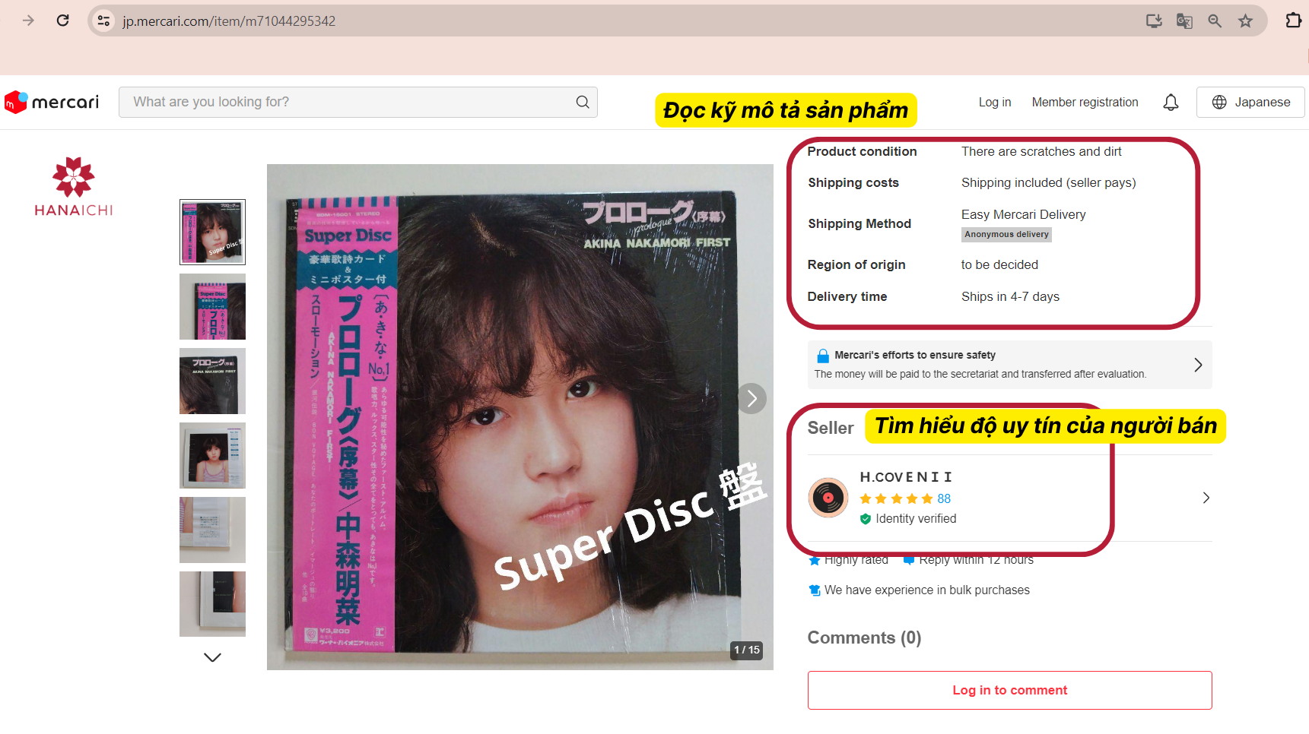Viewport: 1309px width, 734px height.
Task: Click the zoom magnifier icon in address bar
Action: pos(1215,21)
